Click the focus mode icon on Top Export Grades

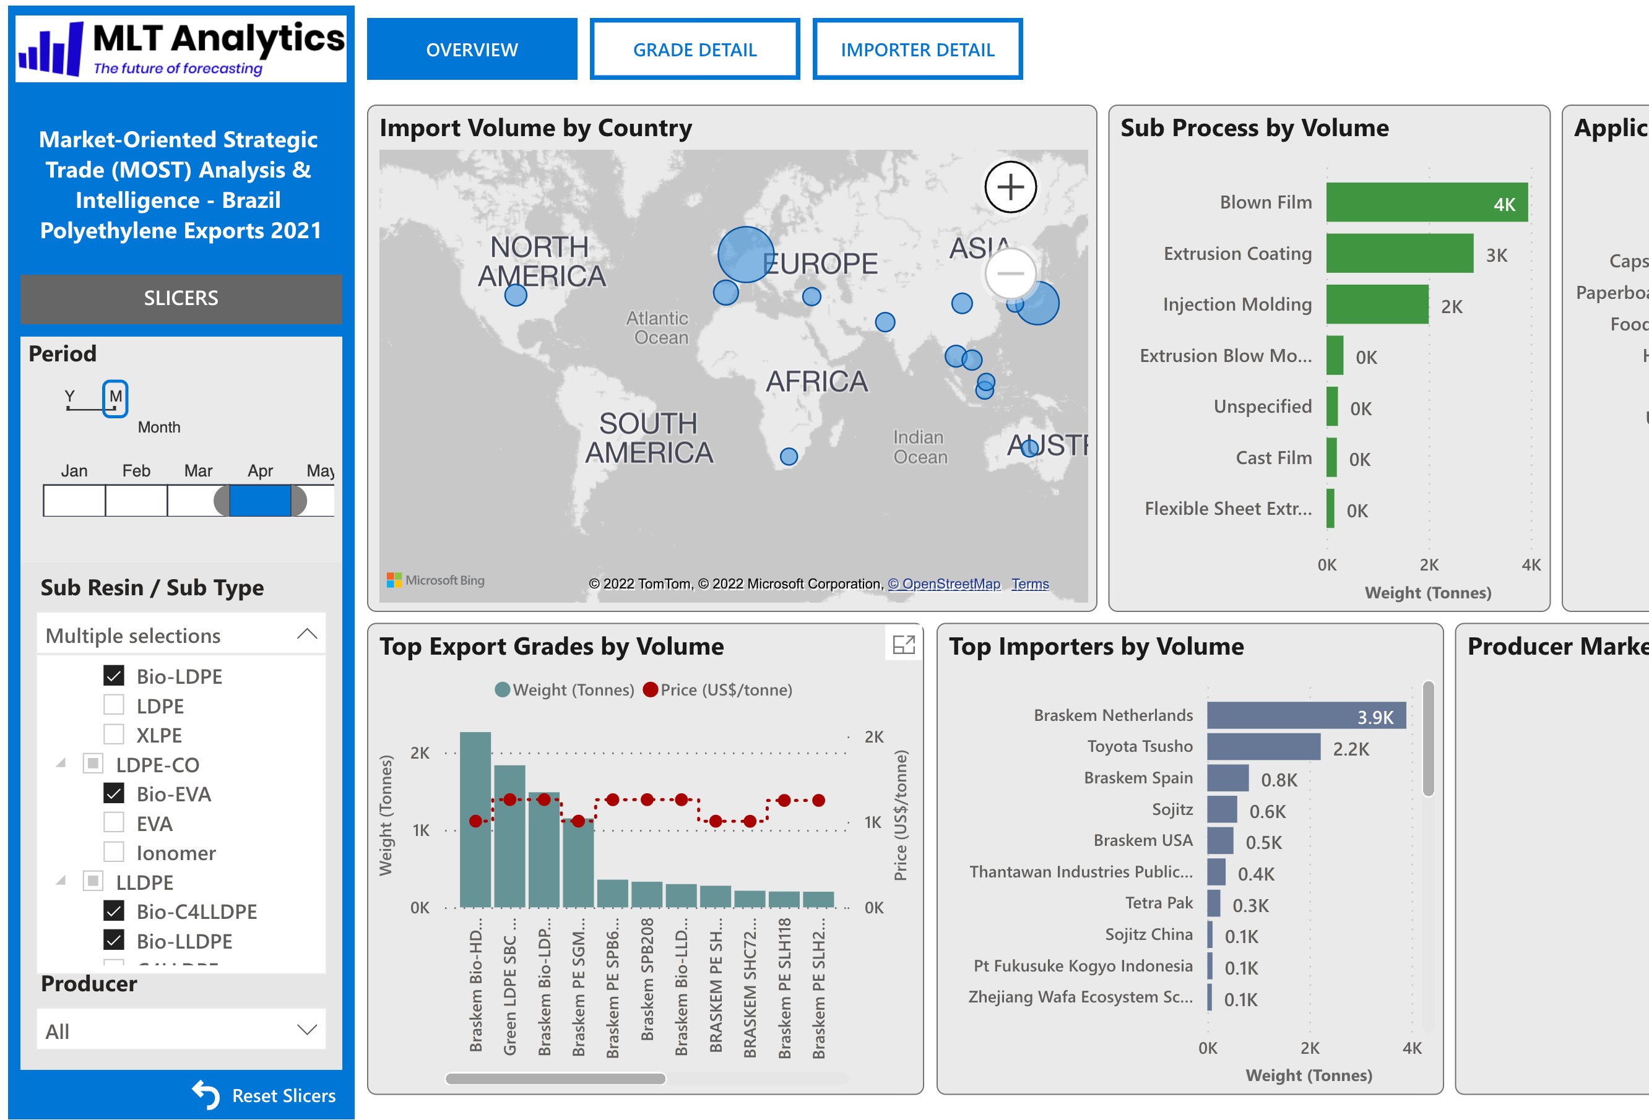[x=903, y=644]
